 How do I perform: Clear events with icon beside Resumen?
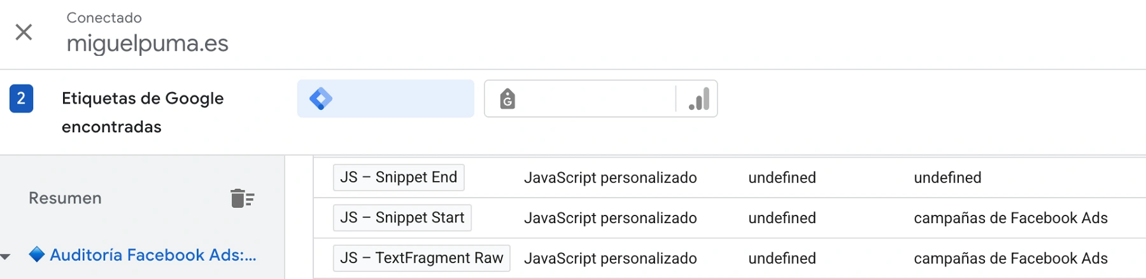(x=242, y=198)
